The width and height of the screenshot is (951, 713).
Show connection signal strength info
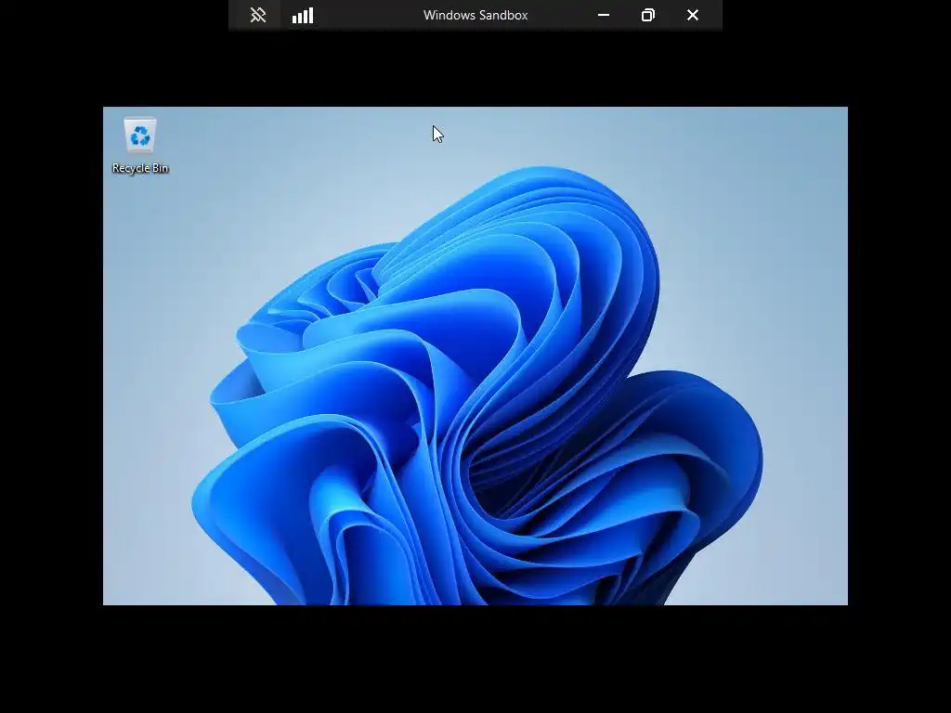click(x=303, y=15)
